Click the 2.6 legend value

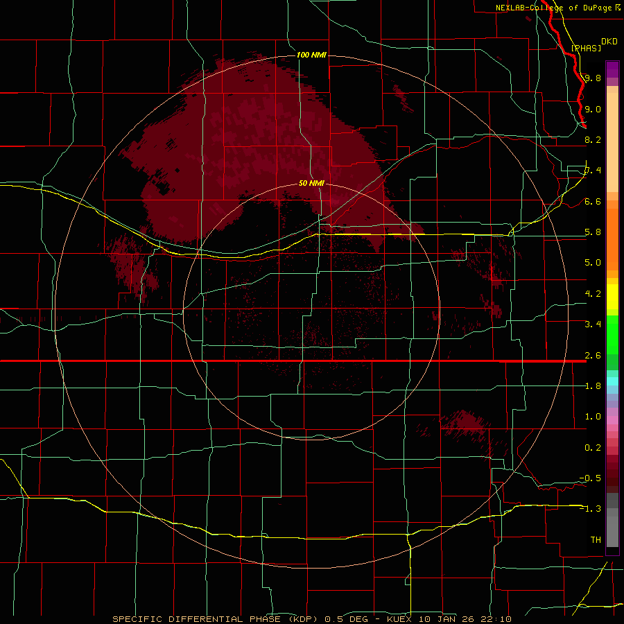click(x=593, y=356)
